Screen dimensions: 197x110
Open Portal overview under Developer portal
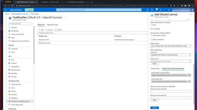[16, 84]
